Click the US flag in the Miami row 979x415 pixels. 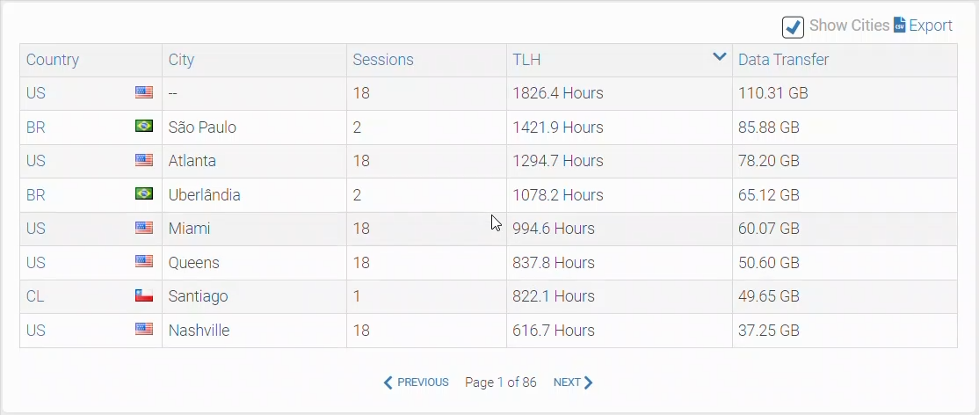(144, 228)
